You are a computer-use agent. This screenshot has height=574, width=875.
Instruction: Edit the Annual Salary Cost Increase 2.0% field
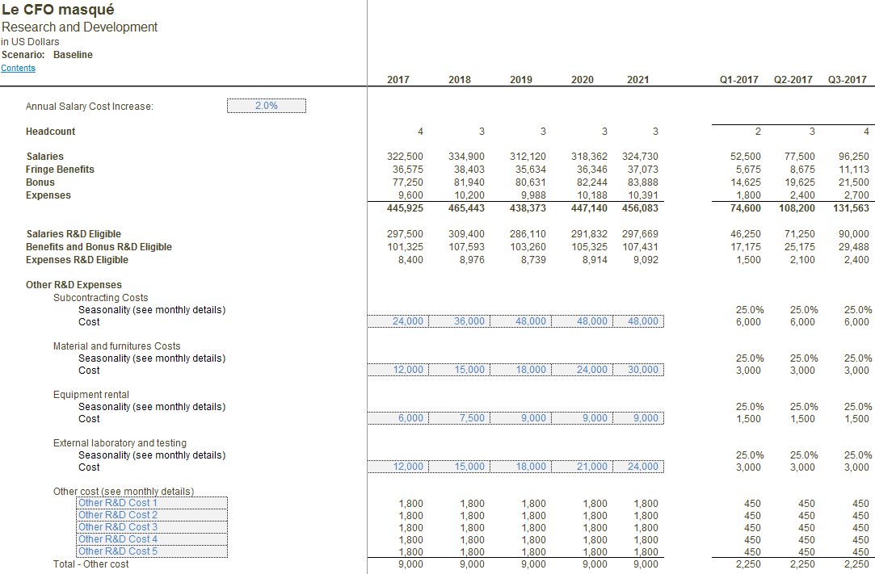click(x=266, y=106)
